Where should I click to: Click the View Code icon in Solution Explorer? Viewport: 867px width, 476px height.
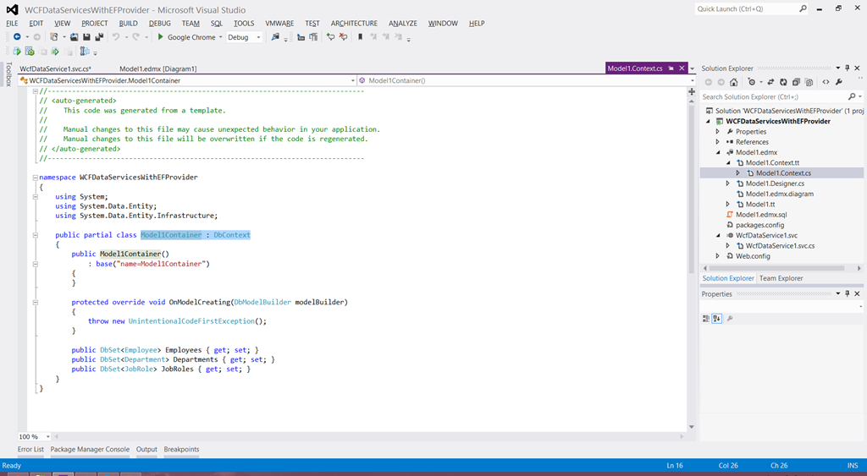pyautogui.click(x=826, y=82)
